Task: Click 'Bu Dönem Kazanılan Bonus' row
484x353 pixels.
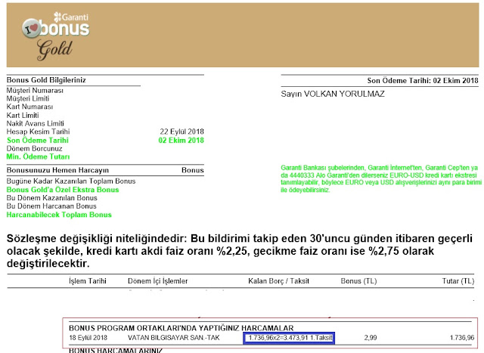Action: [x=52, y=198]
